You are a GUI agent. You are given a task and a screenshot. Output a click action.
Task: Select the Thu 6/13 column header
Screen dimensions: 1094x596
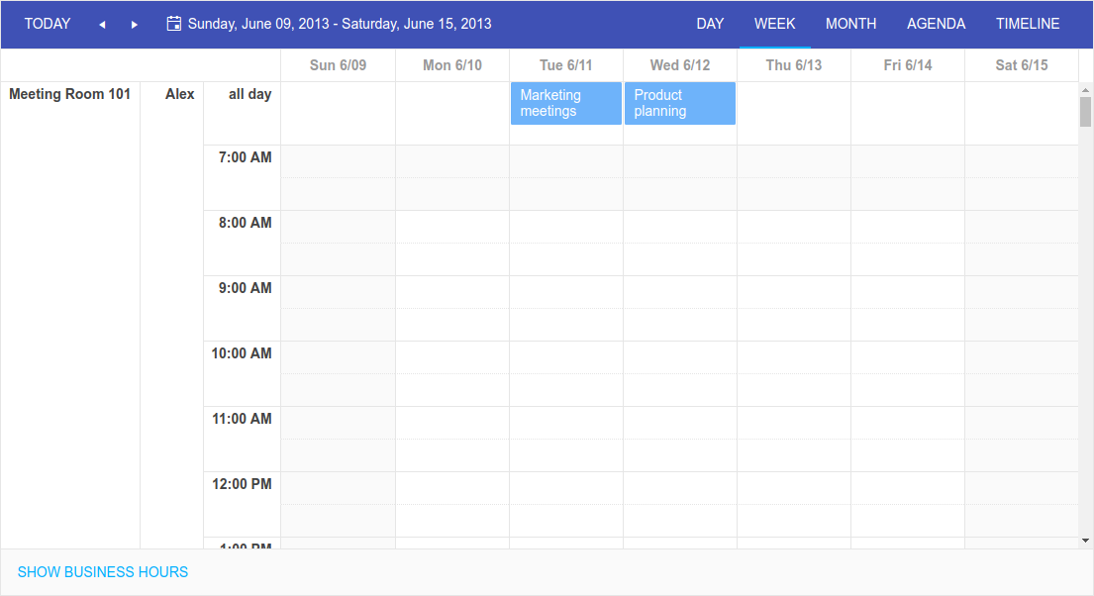pos(793,65)
